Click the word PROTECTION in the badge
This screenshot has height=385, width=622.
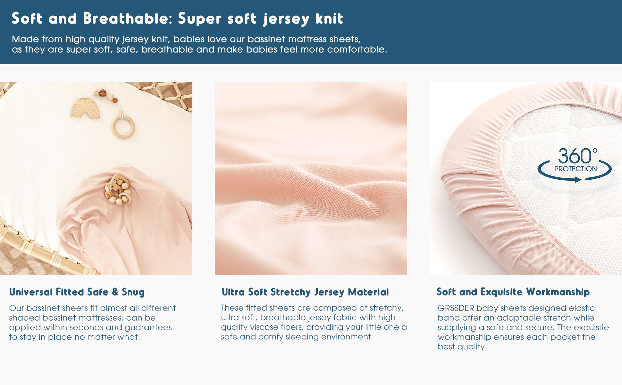click(x=576, y=169)
